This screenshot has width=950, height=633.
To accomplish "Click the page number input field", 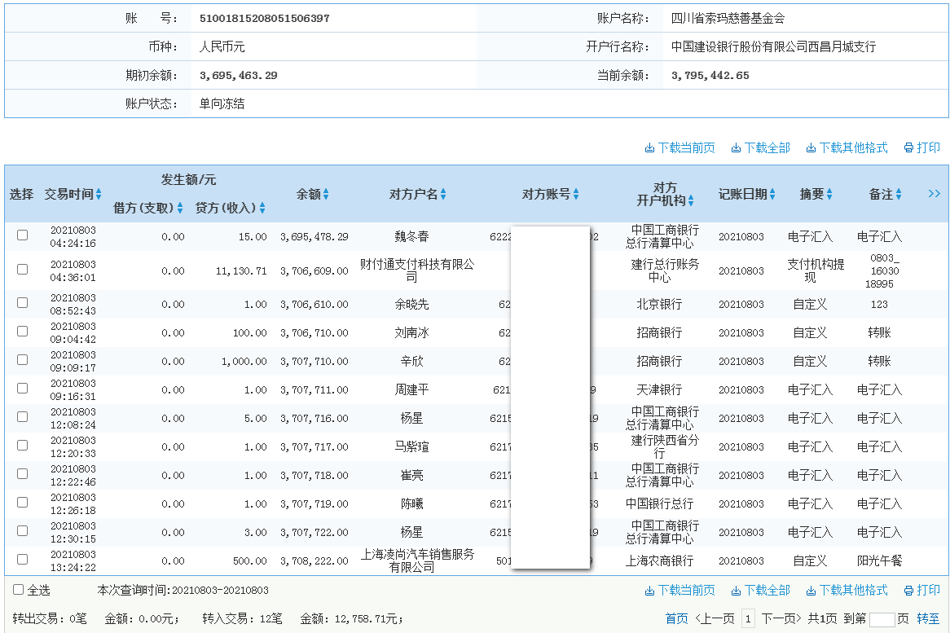I will pos(882,619).
